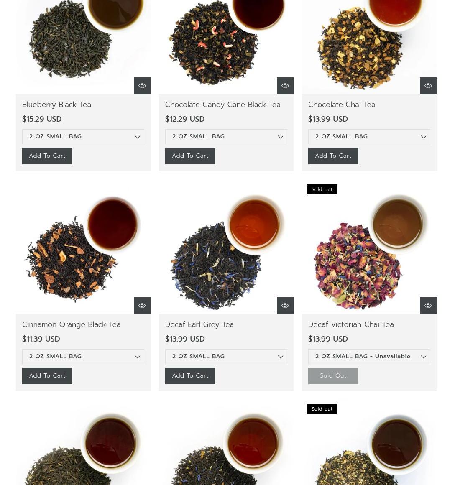455x485 pixels.
Task: Open the Decaf Victorian Chai Tea title link
Action: pyautogui.click(x=351, y=324)
